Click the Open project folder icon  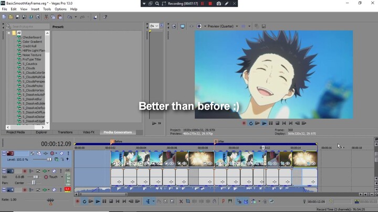[x=10, y=17]
